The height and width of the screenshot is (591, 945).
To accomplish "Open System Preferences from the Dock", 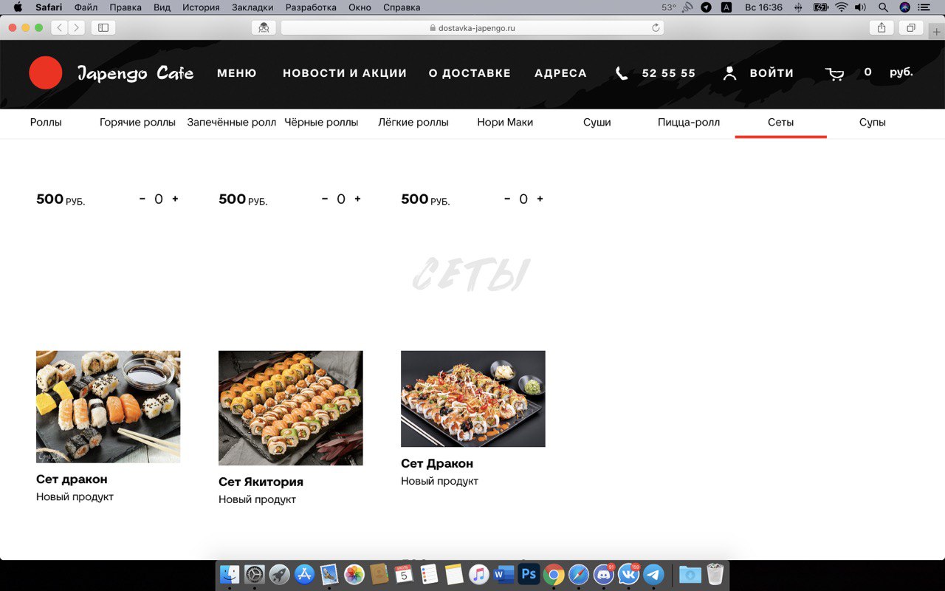I will click(x=255, y=574).
